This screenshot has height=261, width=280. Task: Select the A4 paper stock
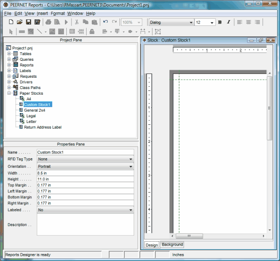pyautogui.click(x=29, y=99)
